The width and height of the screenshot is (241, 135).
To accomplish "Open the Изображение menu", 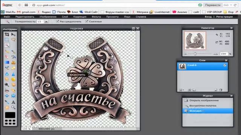I will pos(48,16).
